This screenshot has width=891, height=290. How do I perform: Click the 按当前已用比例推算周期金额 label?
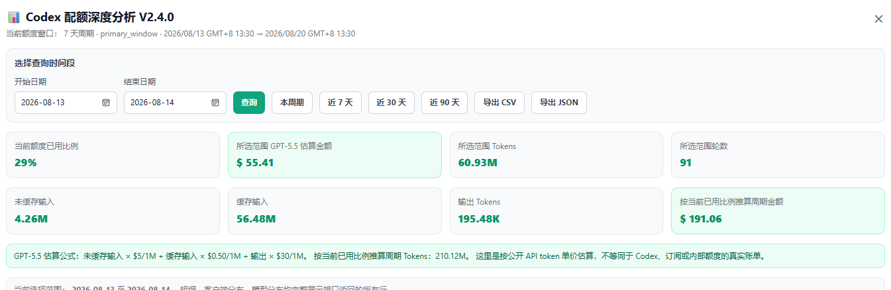pyautogui.click(x=731, y=201)
